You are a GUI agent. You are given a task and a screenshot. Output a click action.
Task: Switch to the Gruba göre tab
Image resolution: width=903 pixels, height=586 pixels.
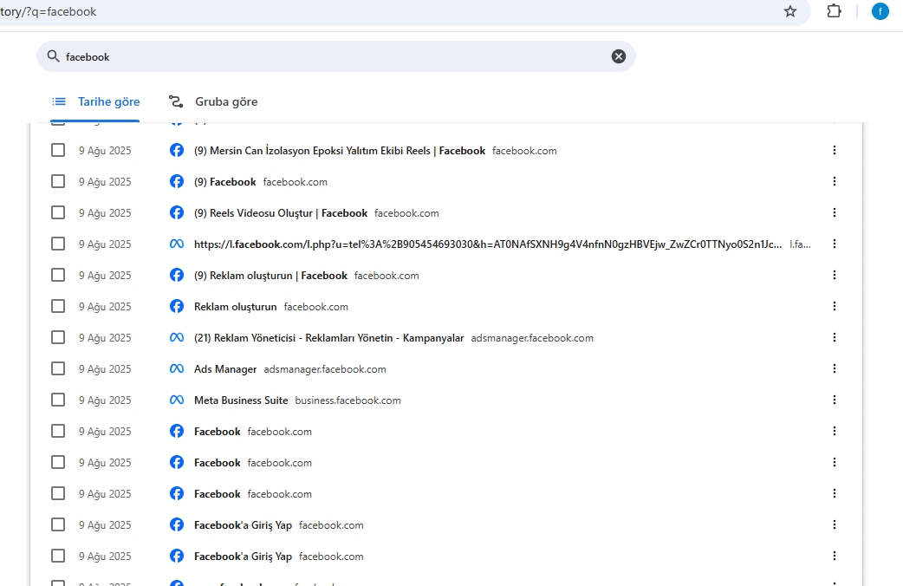[x=212, y=102]
